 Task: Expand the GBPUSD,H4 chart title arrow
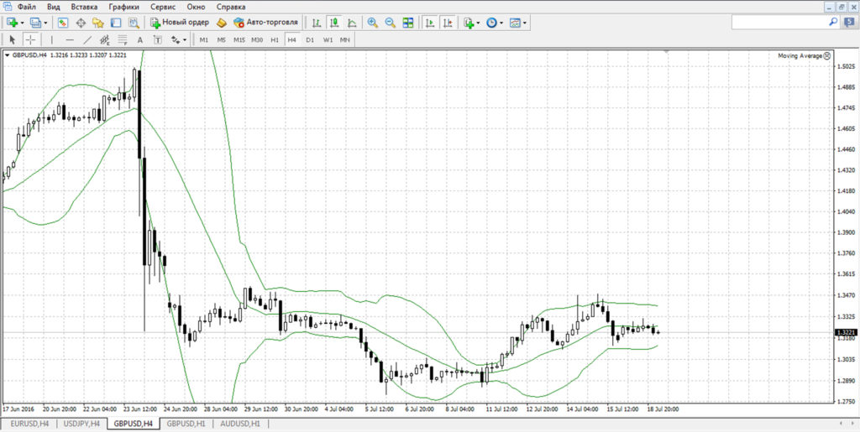click(7, 55)
